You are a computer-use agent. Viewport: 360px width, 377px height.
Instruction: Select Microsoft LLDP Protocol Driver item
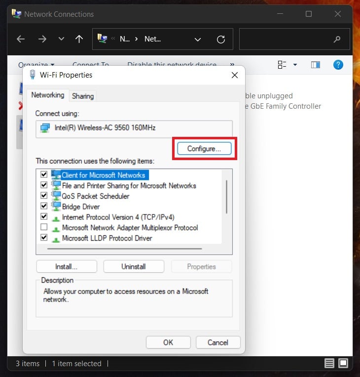107,238
